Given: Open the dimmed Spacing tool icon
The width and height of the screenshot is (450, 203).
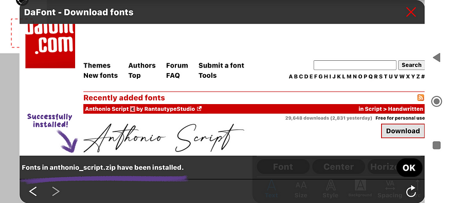Looking at the screenshot, I should click(x=390, y=189).
